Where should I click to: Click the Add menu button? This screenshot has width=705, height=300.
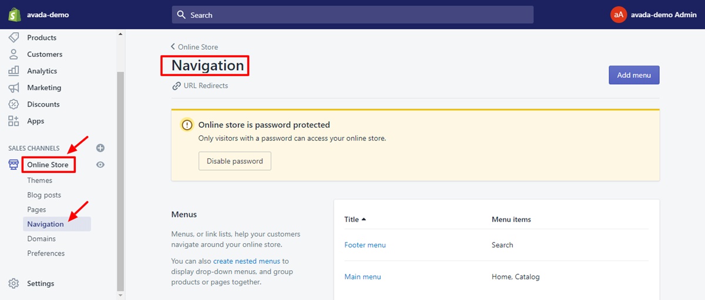(x=634, y=75)
